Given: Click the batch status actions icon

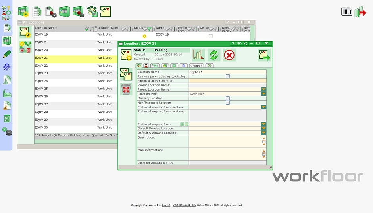Looking at the screenshot, I should (x=25, y=47).
